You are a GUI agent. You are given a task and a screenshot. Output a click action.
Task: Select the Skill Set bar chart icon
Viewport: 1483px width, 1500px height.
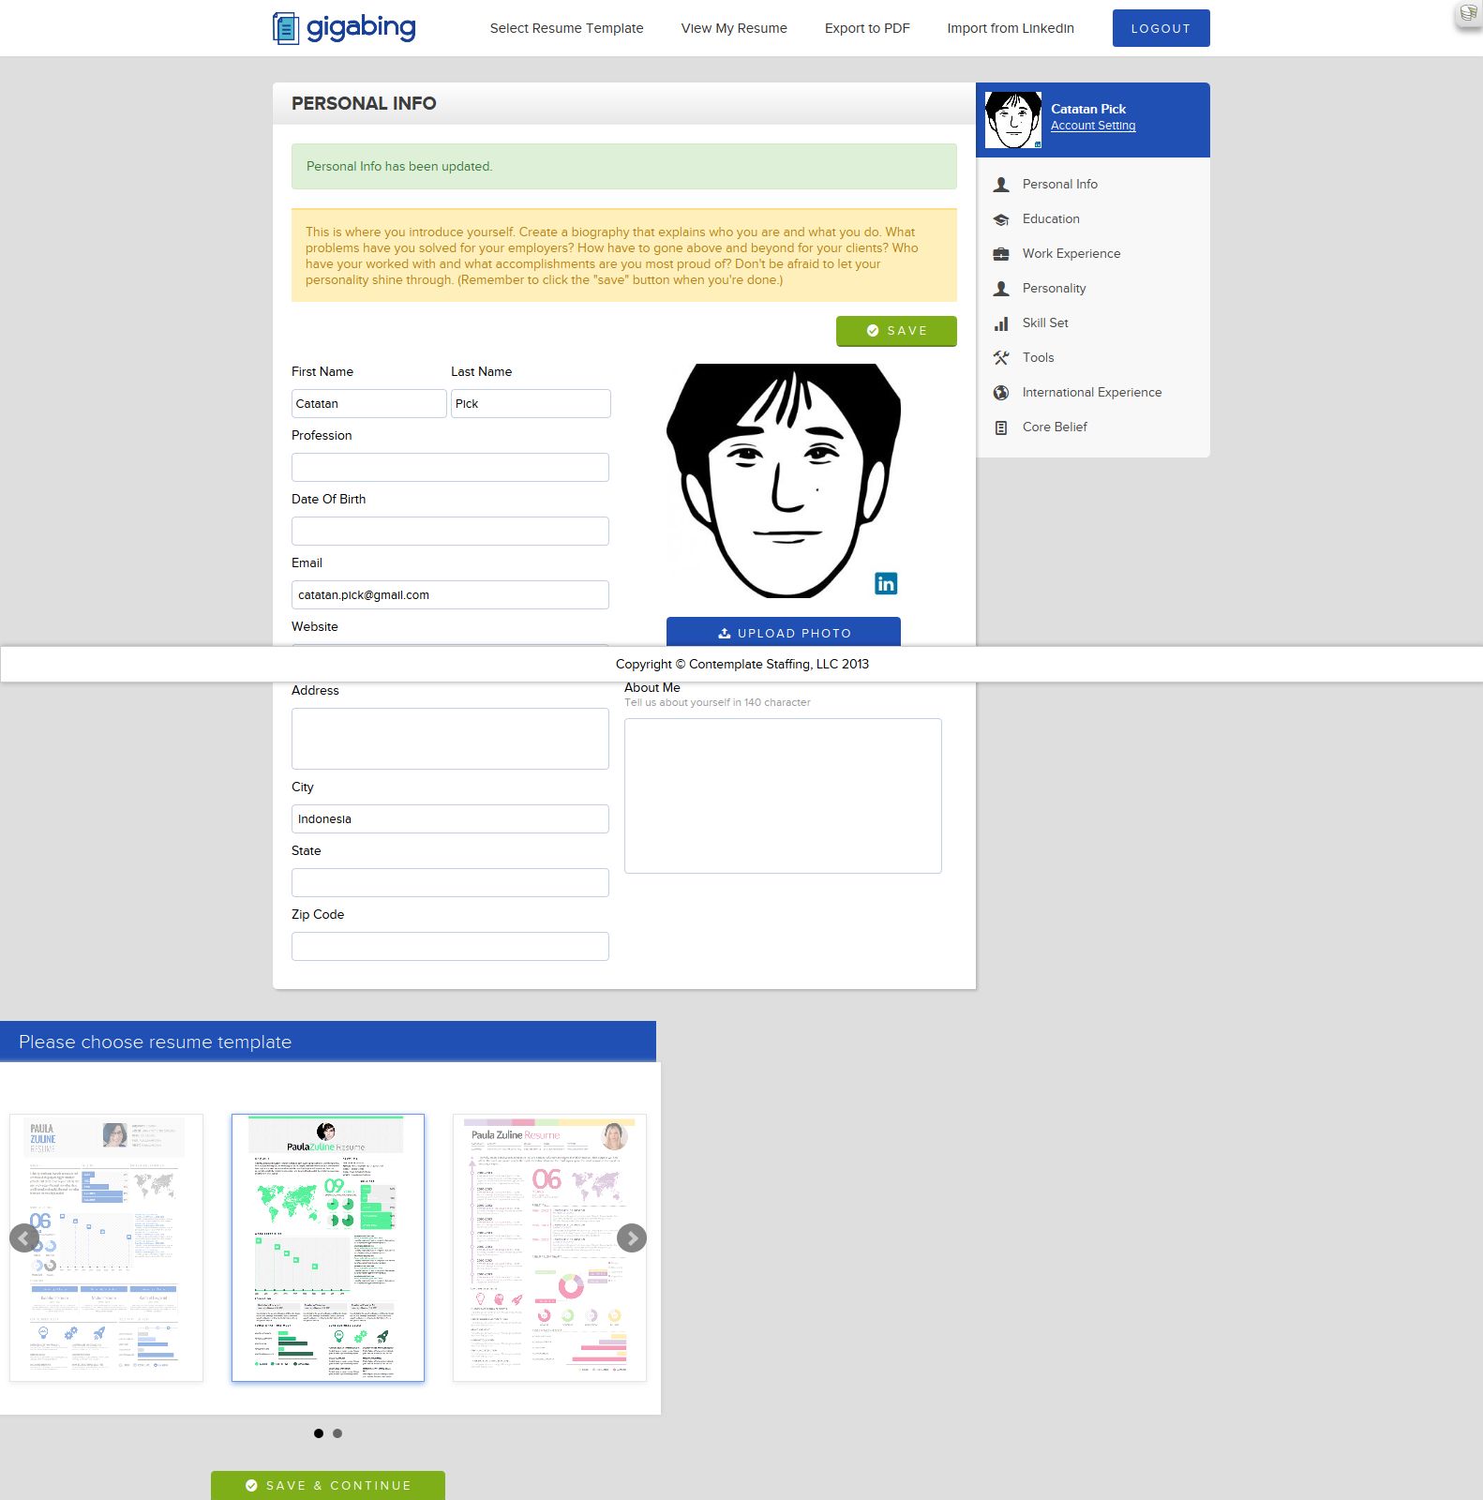click(x=1001, y=323)
